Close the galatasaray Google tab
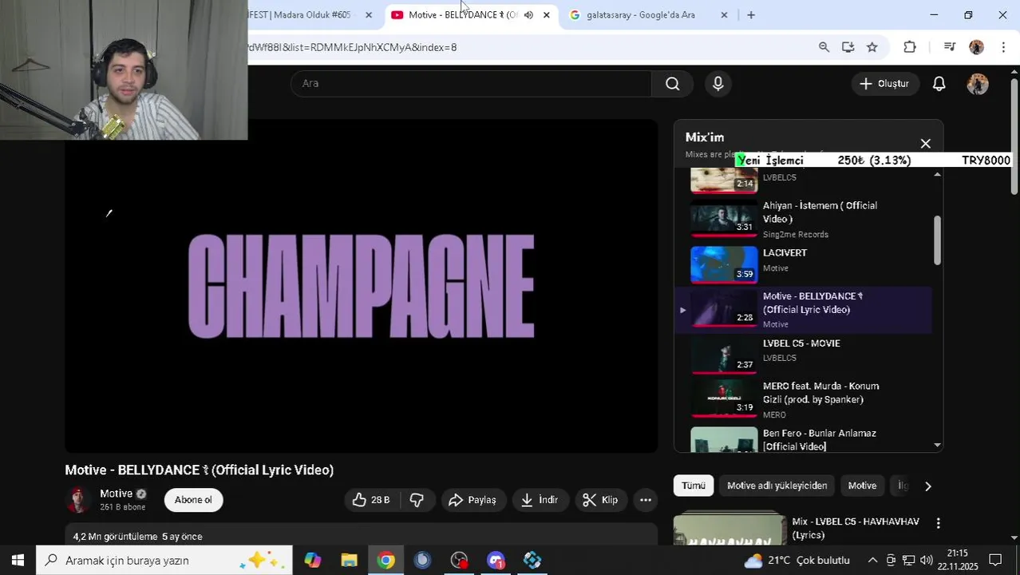Image resolution: width=1020 pixels, height=575 pixels. (x=724, y=15)
